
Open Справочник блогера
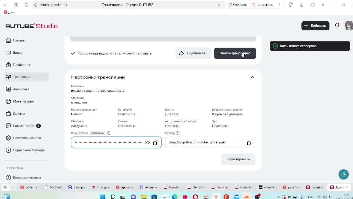(x=26, y=150)
